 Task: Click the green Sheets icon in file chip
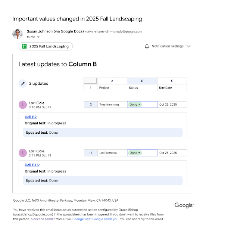24,46
